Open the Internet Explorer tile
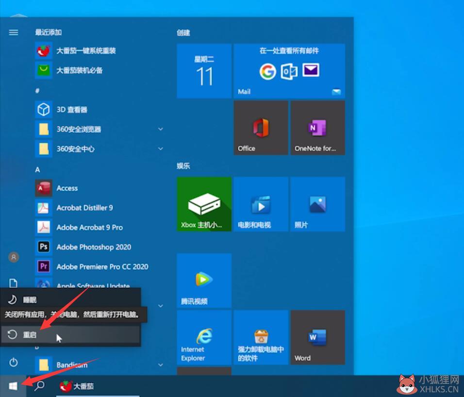464x397 pixels. click(x=204, y=337)
